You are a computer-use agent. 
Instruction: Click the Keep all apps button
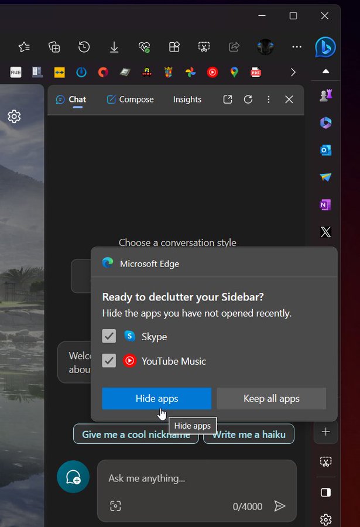pyautogui.click(x=271, y=398)
